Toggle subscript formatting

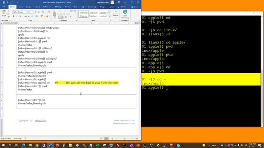click(x=29, y=16)
